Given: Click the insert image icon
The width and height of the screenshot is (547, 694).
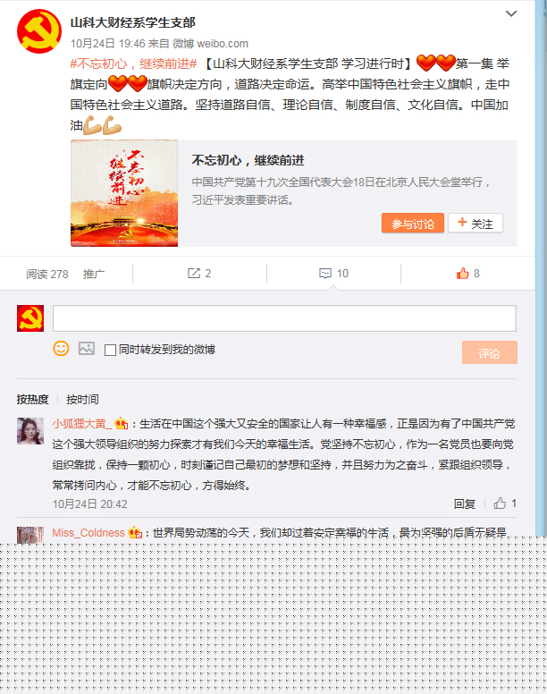Looking at the screenshot, I should pyautogui.click(x=87, y=348).
